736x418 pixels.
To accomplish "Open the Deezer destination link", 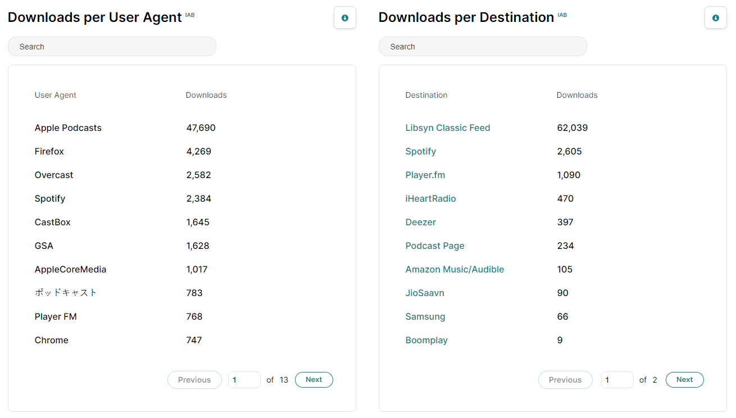I will click(x=421, y=222).
